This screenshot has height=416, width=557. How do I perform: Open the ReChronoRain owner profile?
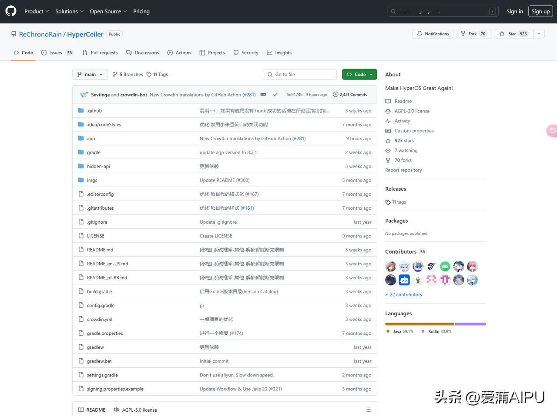point(40,34)
